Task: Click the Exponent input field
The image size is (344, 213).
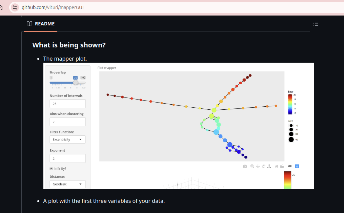Action: click(67, 158)
